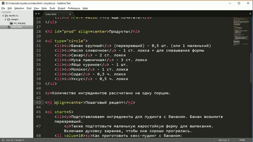Image resolution: width=253 pixels, height=142 pixels.
Task: Open the Goto menu
Action: [x=44, y=8]
